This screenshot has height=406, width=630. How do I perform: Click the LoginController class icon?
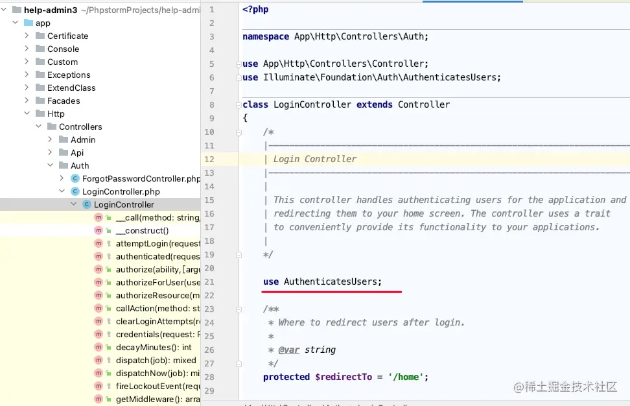(87, 204)
